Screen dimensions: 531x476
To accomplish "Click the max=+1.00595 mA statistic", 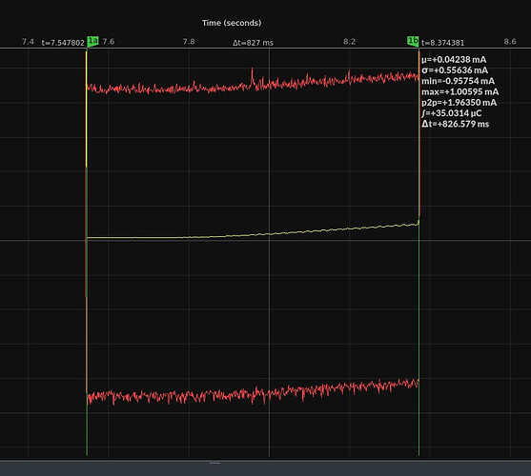I will [x=460, y=92].
